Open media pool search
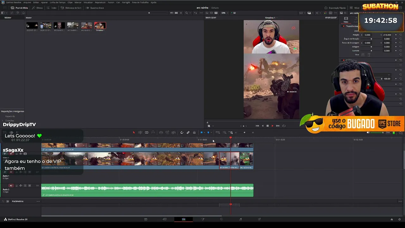This screenshot has height=228, width=405. (187, 13)
